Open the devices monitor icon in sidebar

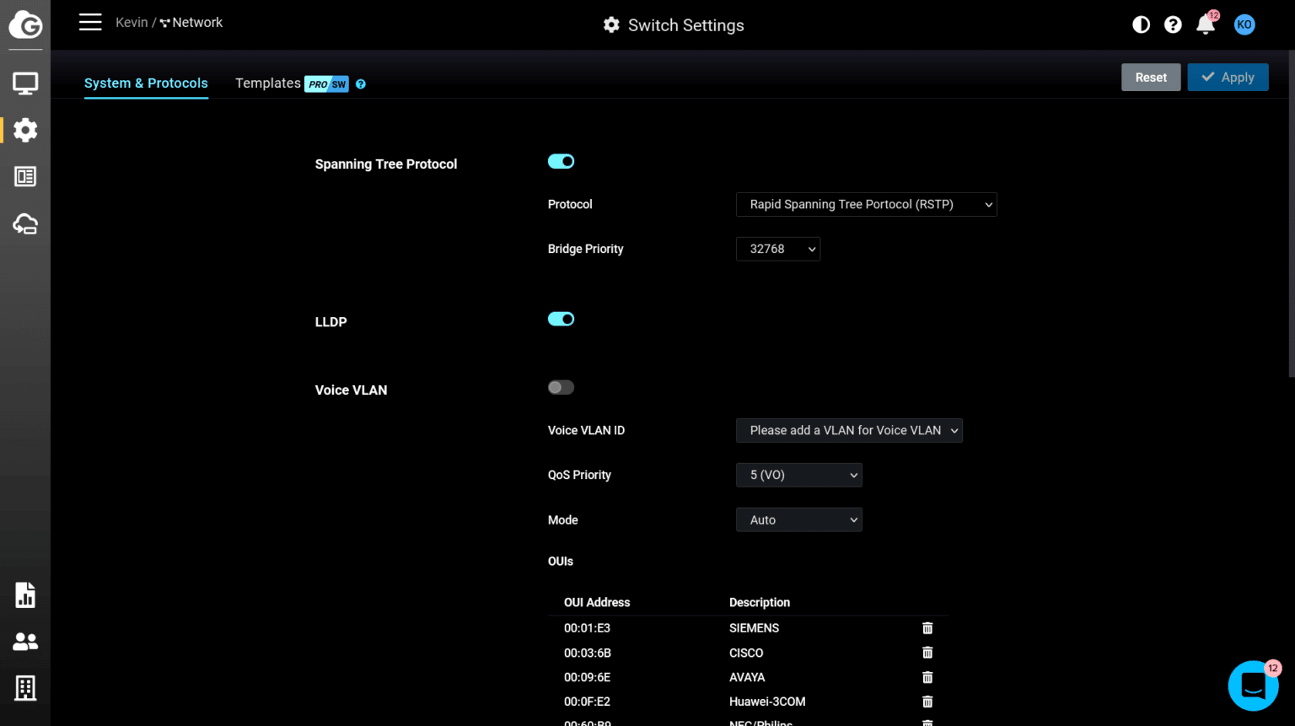coord(25,83)
